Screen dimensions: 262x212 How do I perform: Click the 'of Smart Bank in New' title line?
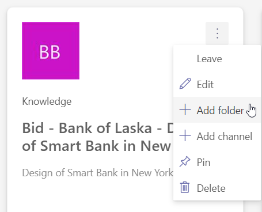96,146
